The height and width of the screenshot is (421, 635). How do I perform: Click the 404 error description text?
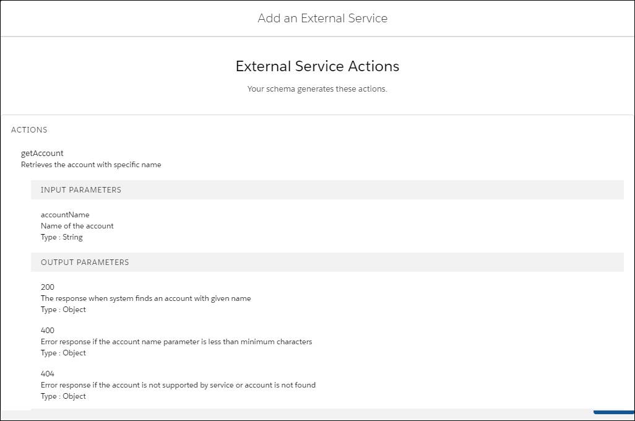pyautogui.click(x=178, y=385)
